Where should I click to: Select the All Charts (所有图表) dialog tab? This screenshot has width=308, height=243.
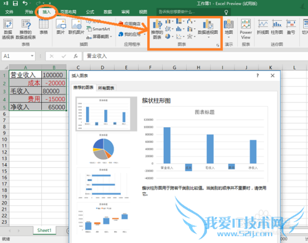106,88
